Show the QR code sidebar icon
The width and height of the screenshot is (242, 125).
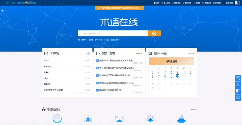pyautogui.click(x=238, y=98)
